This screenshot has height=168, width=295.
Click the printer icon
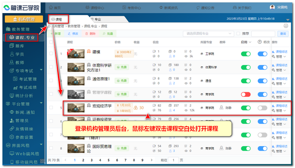[286, 26]
